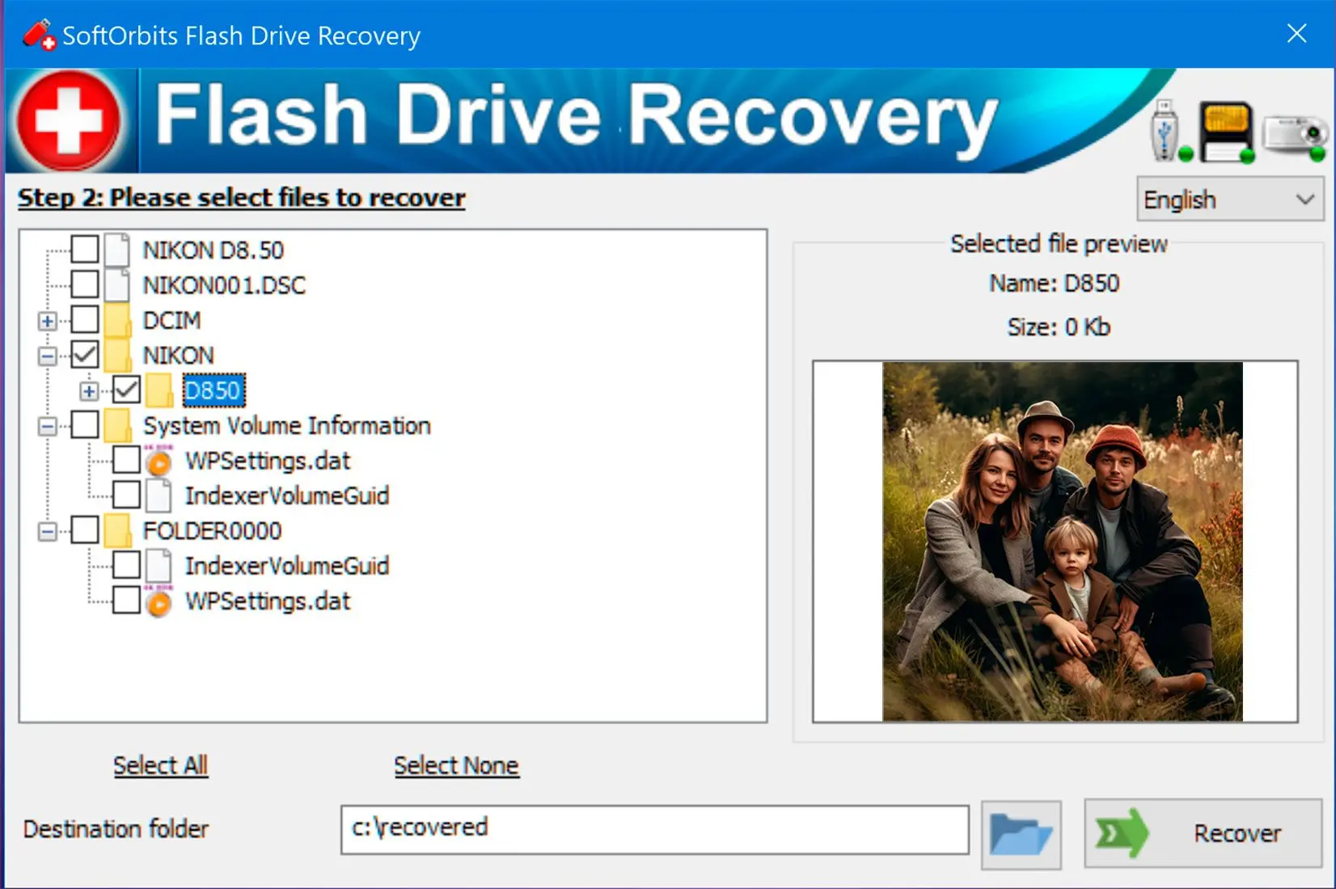Select IndexerVolumeGuid name under FOLDER0000
The image size is (1336, 889).
click(x=287, y=566)
